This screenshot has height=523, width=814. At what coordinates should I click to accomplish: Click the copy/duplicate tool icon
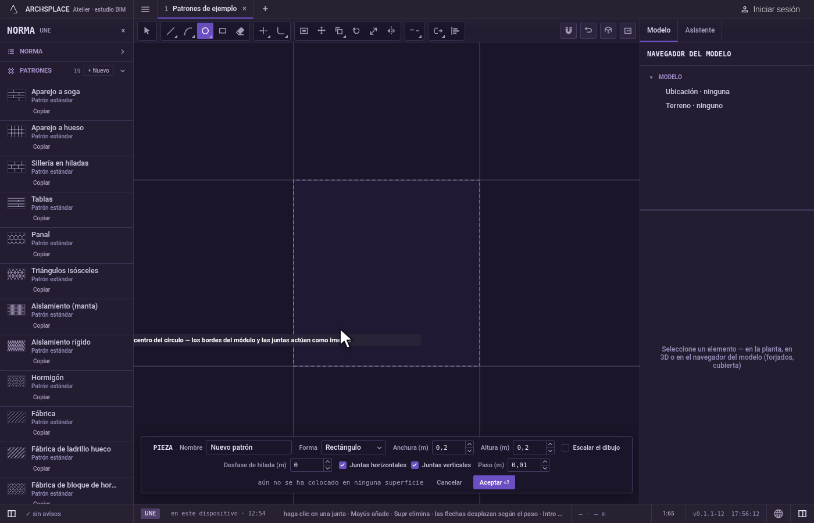[339, 31]
